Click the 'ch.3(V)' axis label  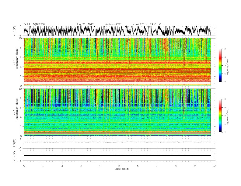click(x=15, y=144)
